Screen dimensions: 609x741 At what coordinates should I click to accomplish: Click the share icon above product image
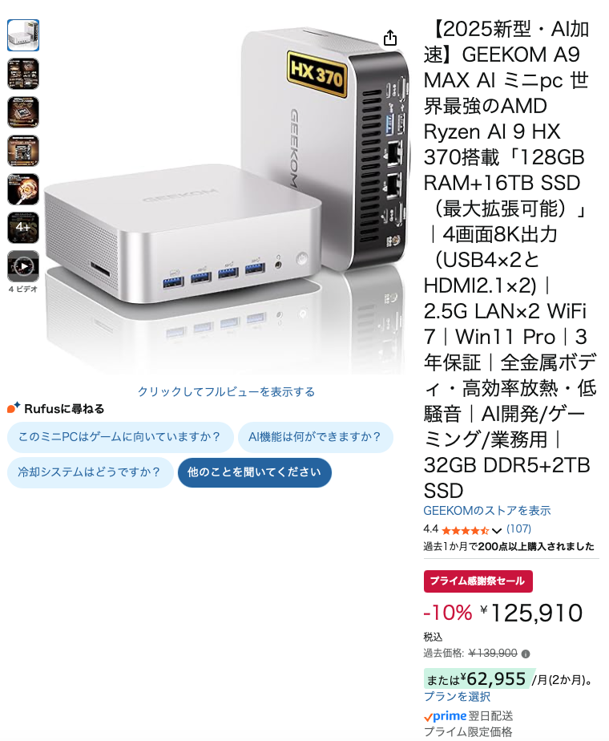coord(390,38)
